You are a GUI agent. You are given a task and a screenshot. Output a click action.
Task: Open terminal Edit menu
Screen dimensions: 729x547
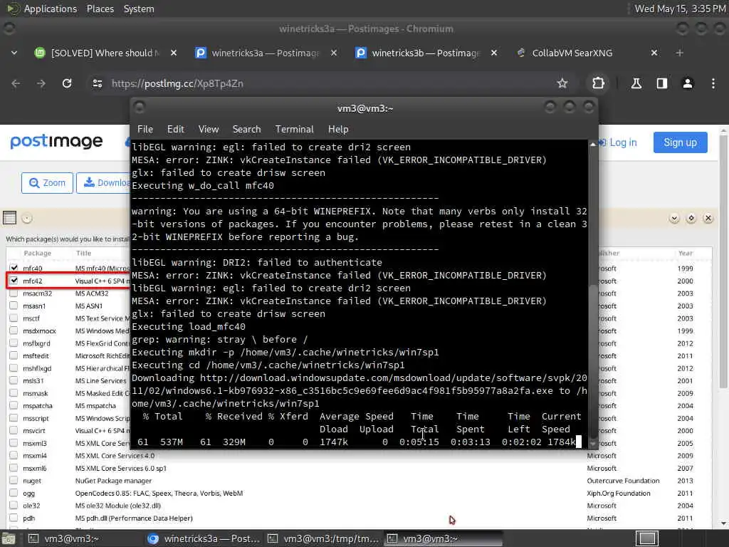tap(175, 130)
